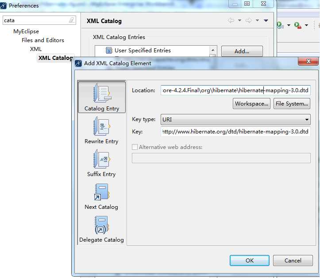Select the Suffix Entry icon
This screenshot has height=278, width=320.
coord(102,159)
